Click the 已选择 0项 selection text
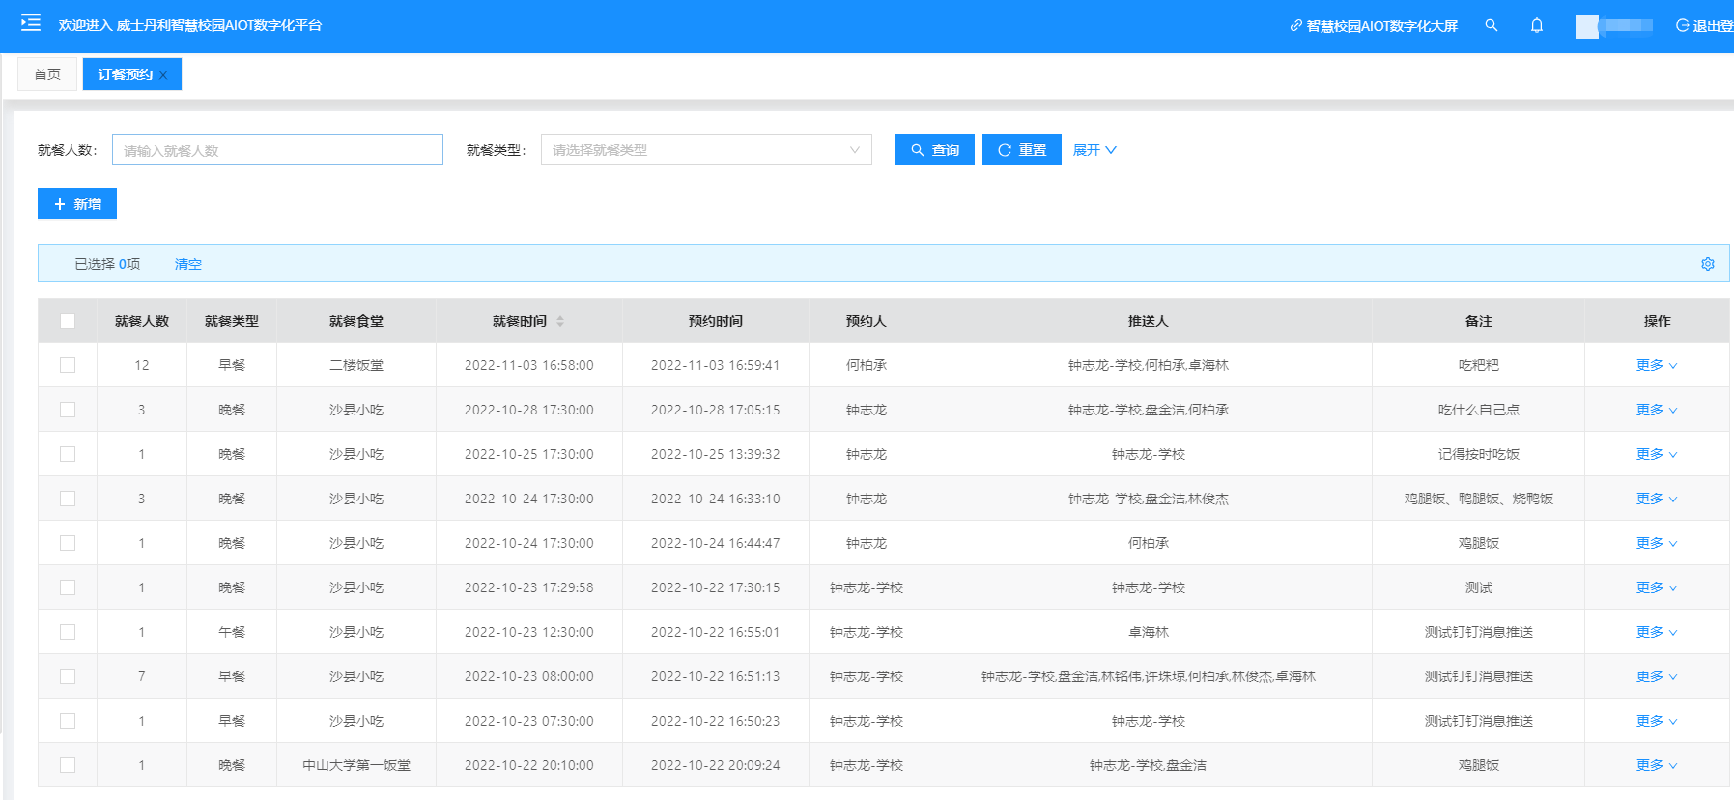Screen dimensions: 1734x800 107,264
